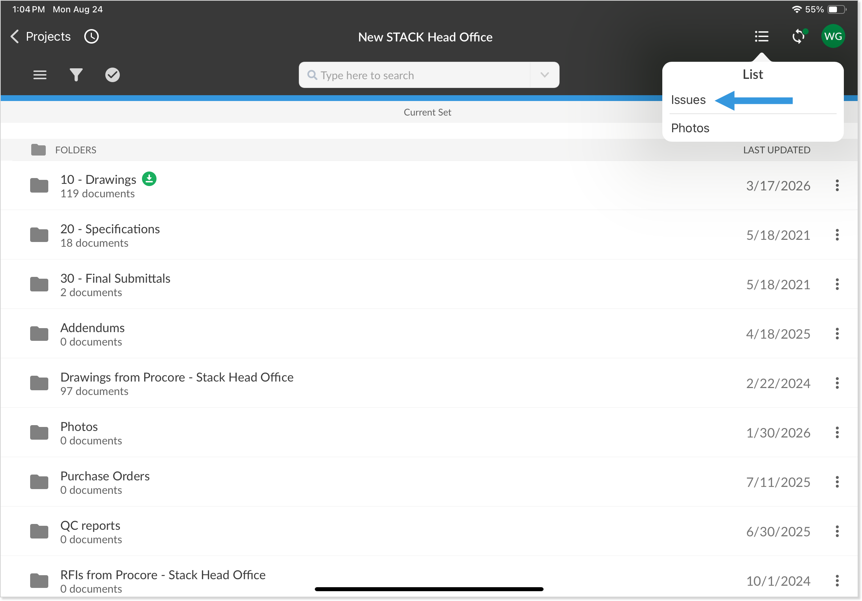The height and width of the screenshot is (601, 862).
Task: Open more options for 10 - Drawings
Action: point(837,186)
